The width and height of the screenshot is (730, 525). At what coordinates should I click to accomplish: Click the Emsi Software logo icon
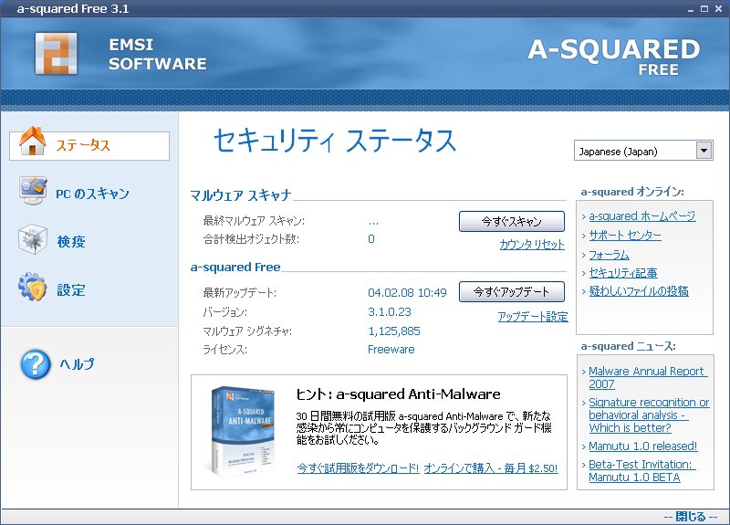[57, 54]
